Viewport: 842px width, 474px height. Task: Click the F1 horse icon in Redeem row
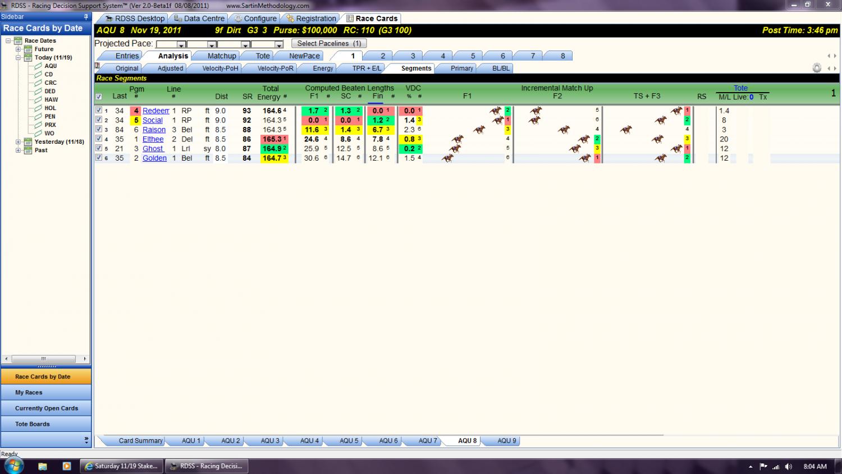tap(496, 111)
